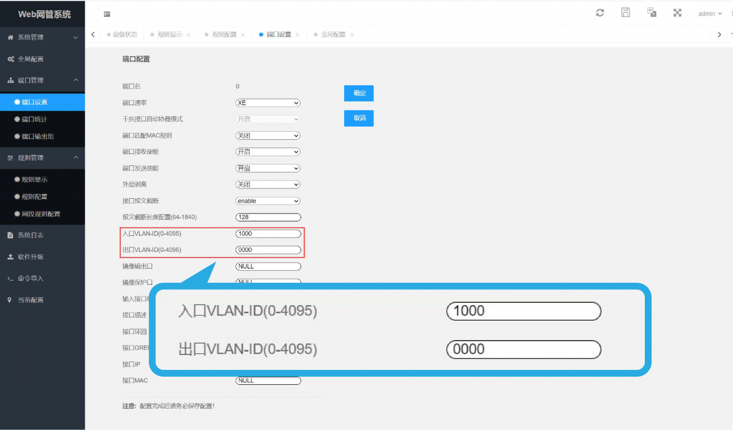Open the 接口报文截断 enable dropdown
The image size is (733, 430).
[x=268, y=201]
